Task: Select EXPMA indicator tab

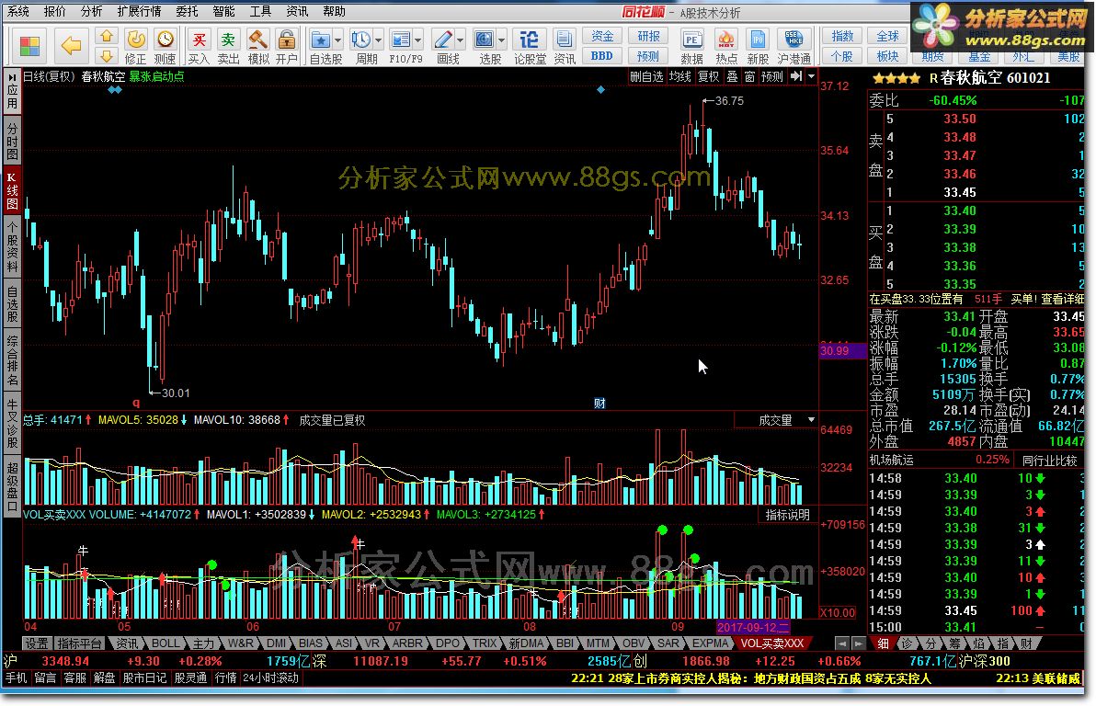Action: pos(710,643)
